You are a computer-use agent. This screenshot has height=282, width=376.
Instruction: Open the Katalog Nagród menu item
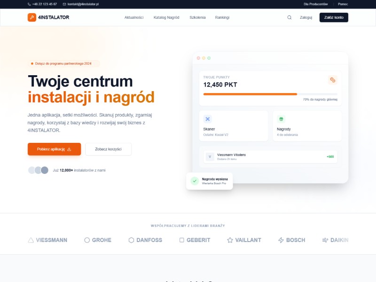pos(166,17)
